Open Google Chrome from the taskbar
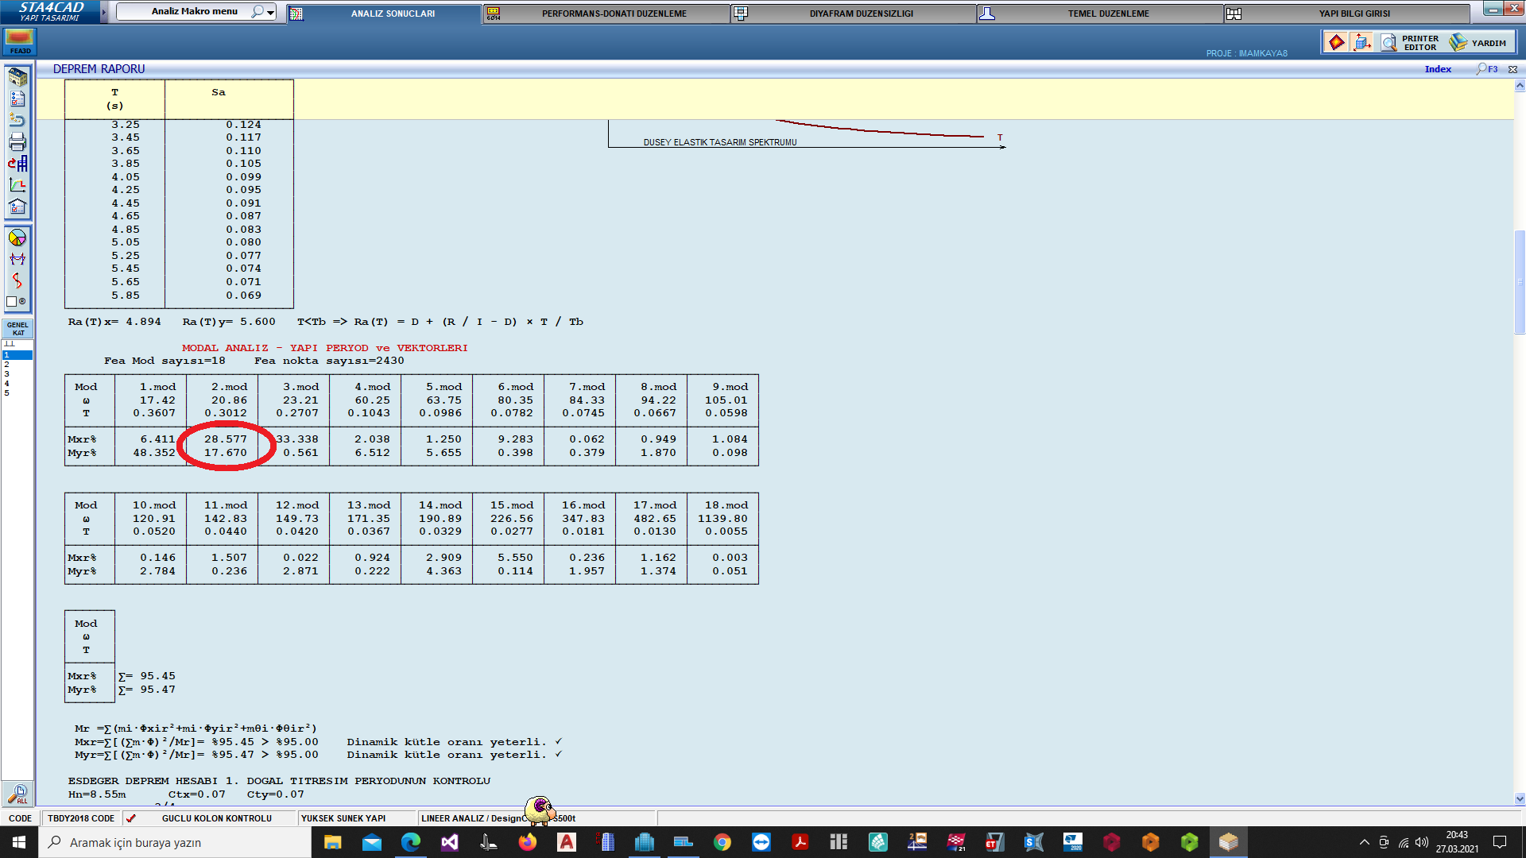The height and width of the screenshot is (858, 1526). (x=722, y=842)
